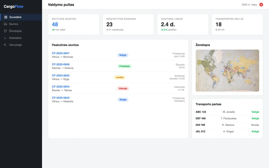Open shipment CF-2025-0847
Image resolution: width=269 pixels, height=168 pixels.
point(61,53)
